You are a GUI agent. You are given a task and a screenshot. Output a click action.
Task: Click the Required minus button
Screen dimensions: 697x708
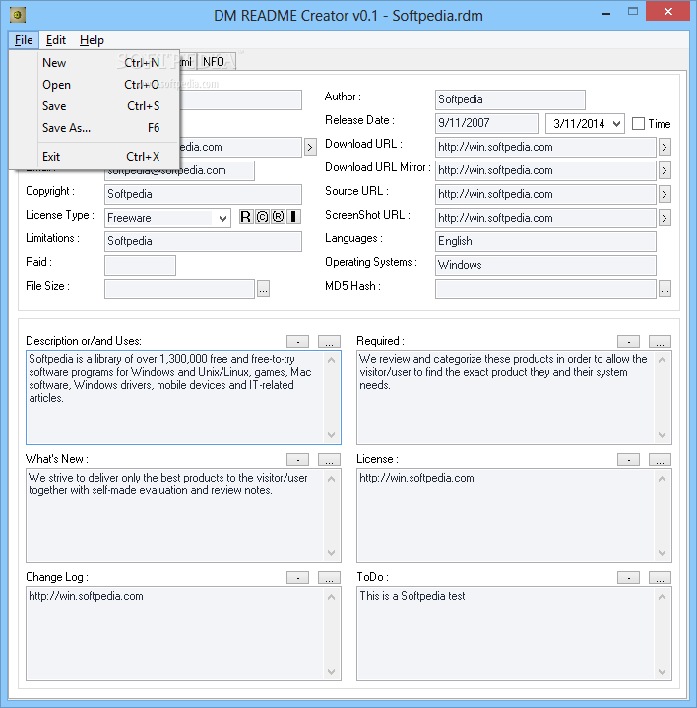pyautogui.click(x=628, y=341)
